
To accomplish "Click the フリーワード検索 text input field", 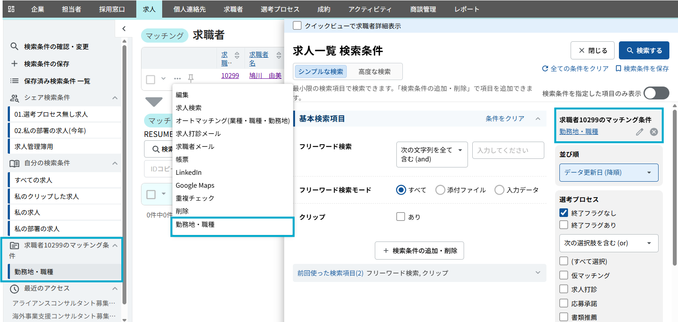I will tap(508, 150).
